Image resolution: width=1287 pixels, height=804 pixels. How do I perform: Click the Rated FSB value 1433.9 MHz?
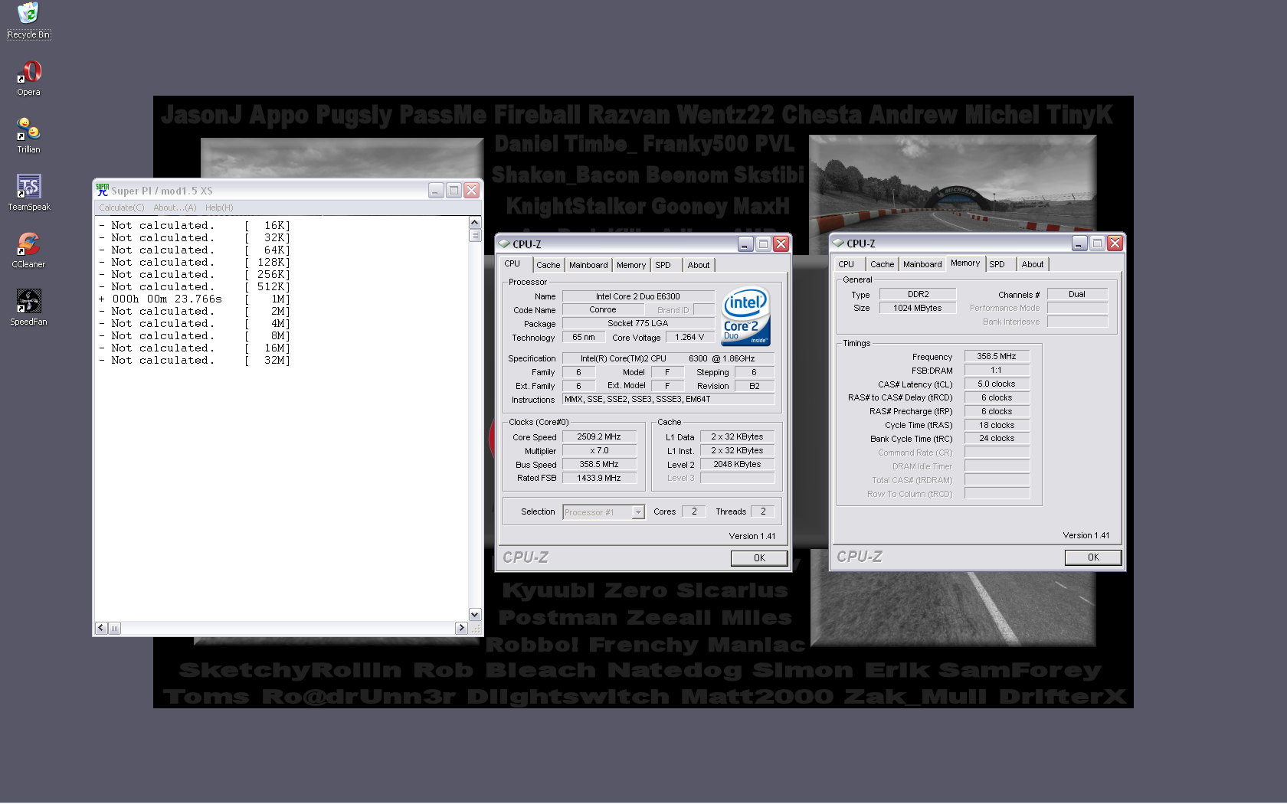click(599, 479)
